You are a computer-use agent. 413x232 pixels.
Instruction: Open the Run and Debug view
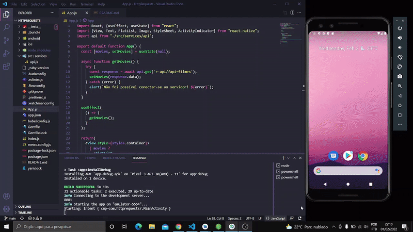click(x=6, y=53)
